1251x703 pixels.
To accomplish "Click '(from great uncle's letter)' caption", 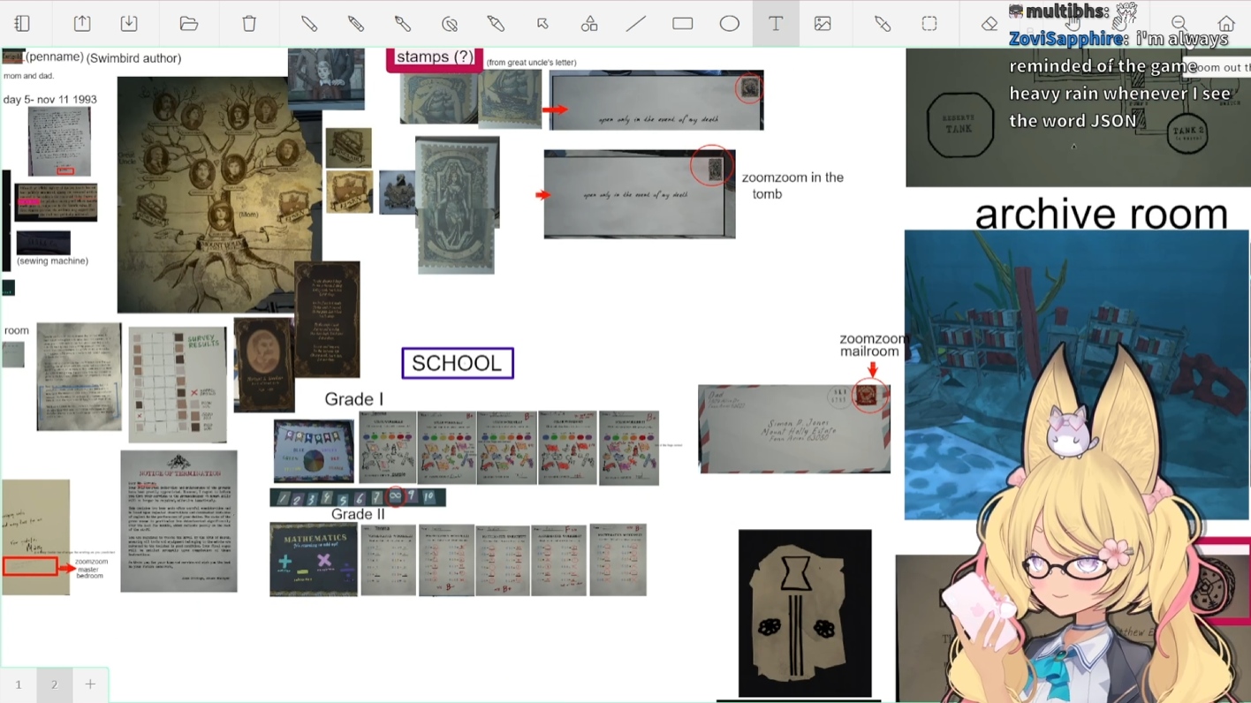I will click(531, 63).
